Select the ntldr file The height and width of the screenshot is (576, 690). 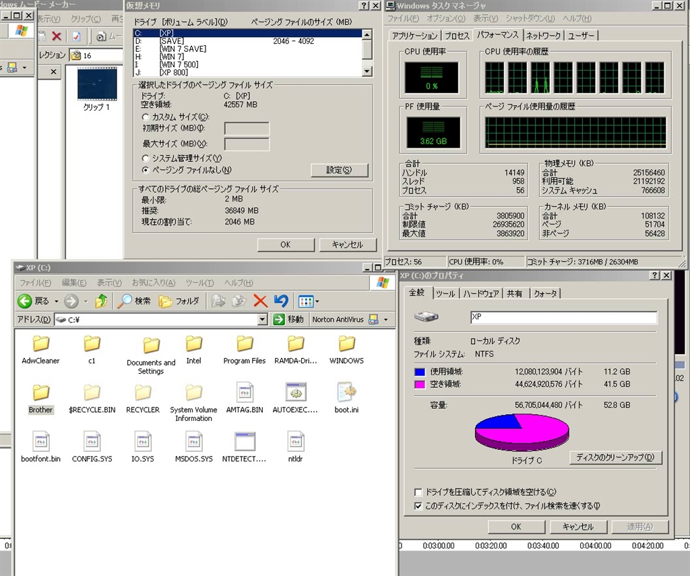click(x=295, y=447)
